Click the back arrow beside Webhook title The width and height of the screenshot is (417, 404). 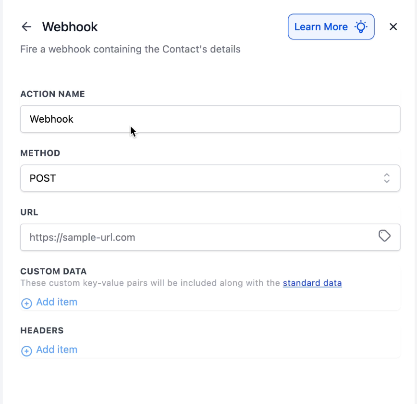click(26, 27)
